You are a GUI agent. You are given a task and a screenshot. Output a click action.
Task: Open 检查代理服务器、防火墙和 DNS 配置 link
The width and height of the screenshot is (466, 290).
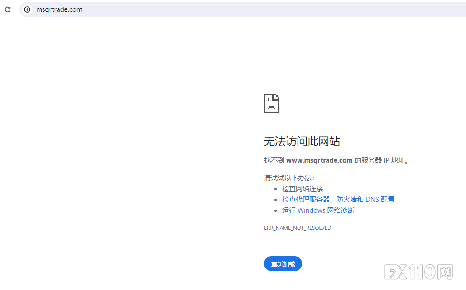[x=338, y=200]
